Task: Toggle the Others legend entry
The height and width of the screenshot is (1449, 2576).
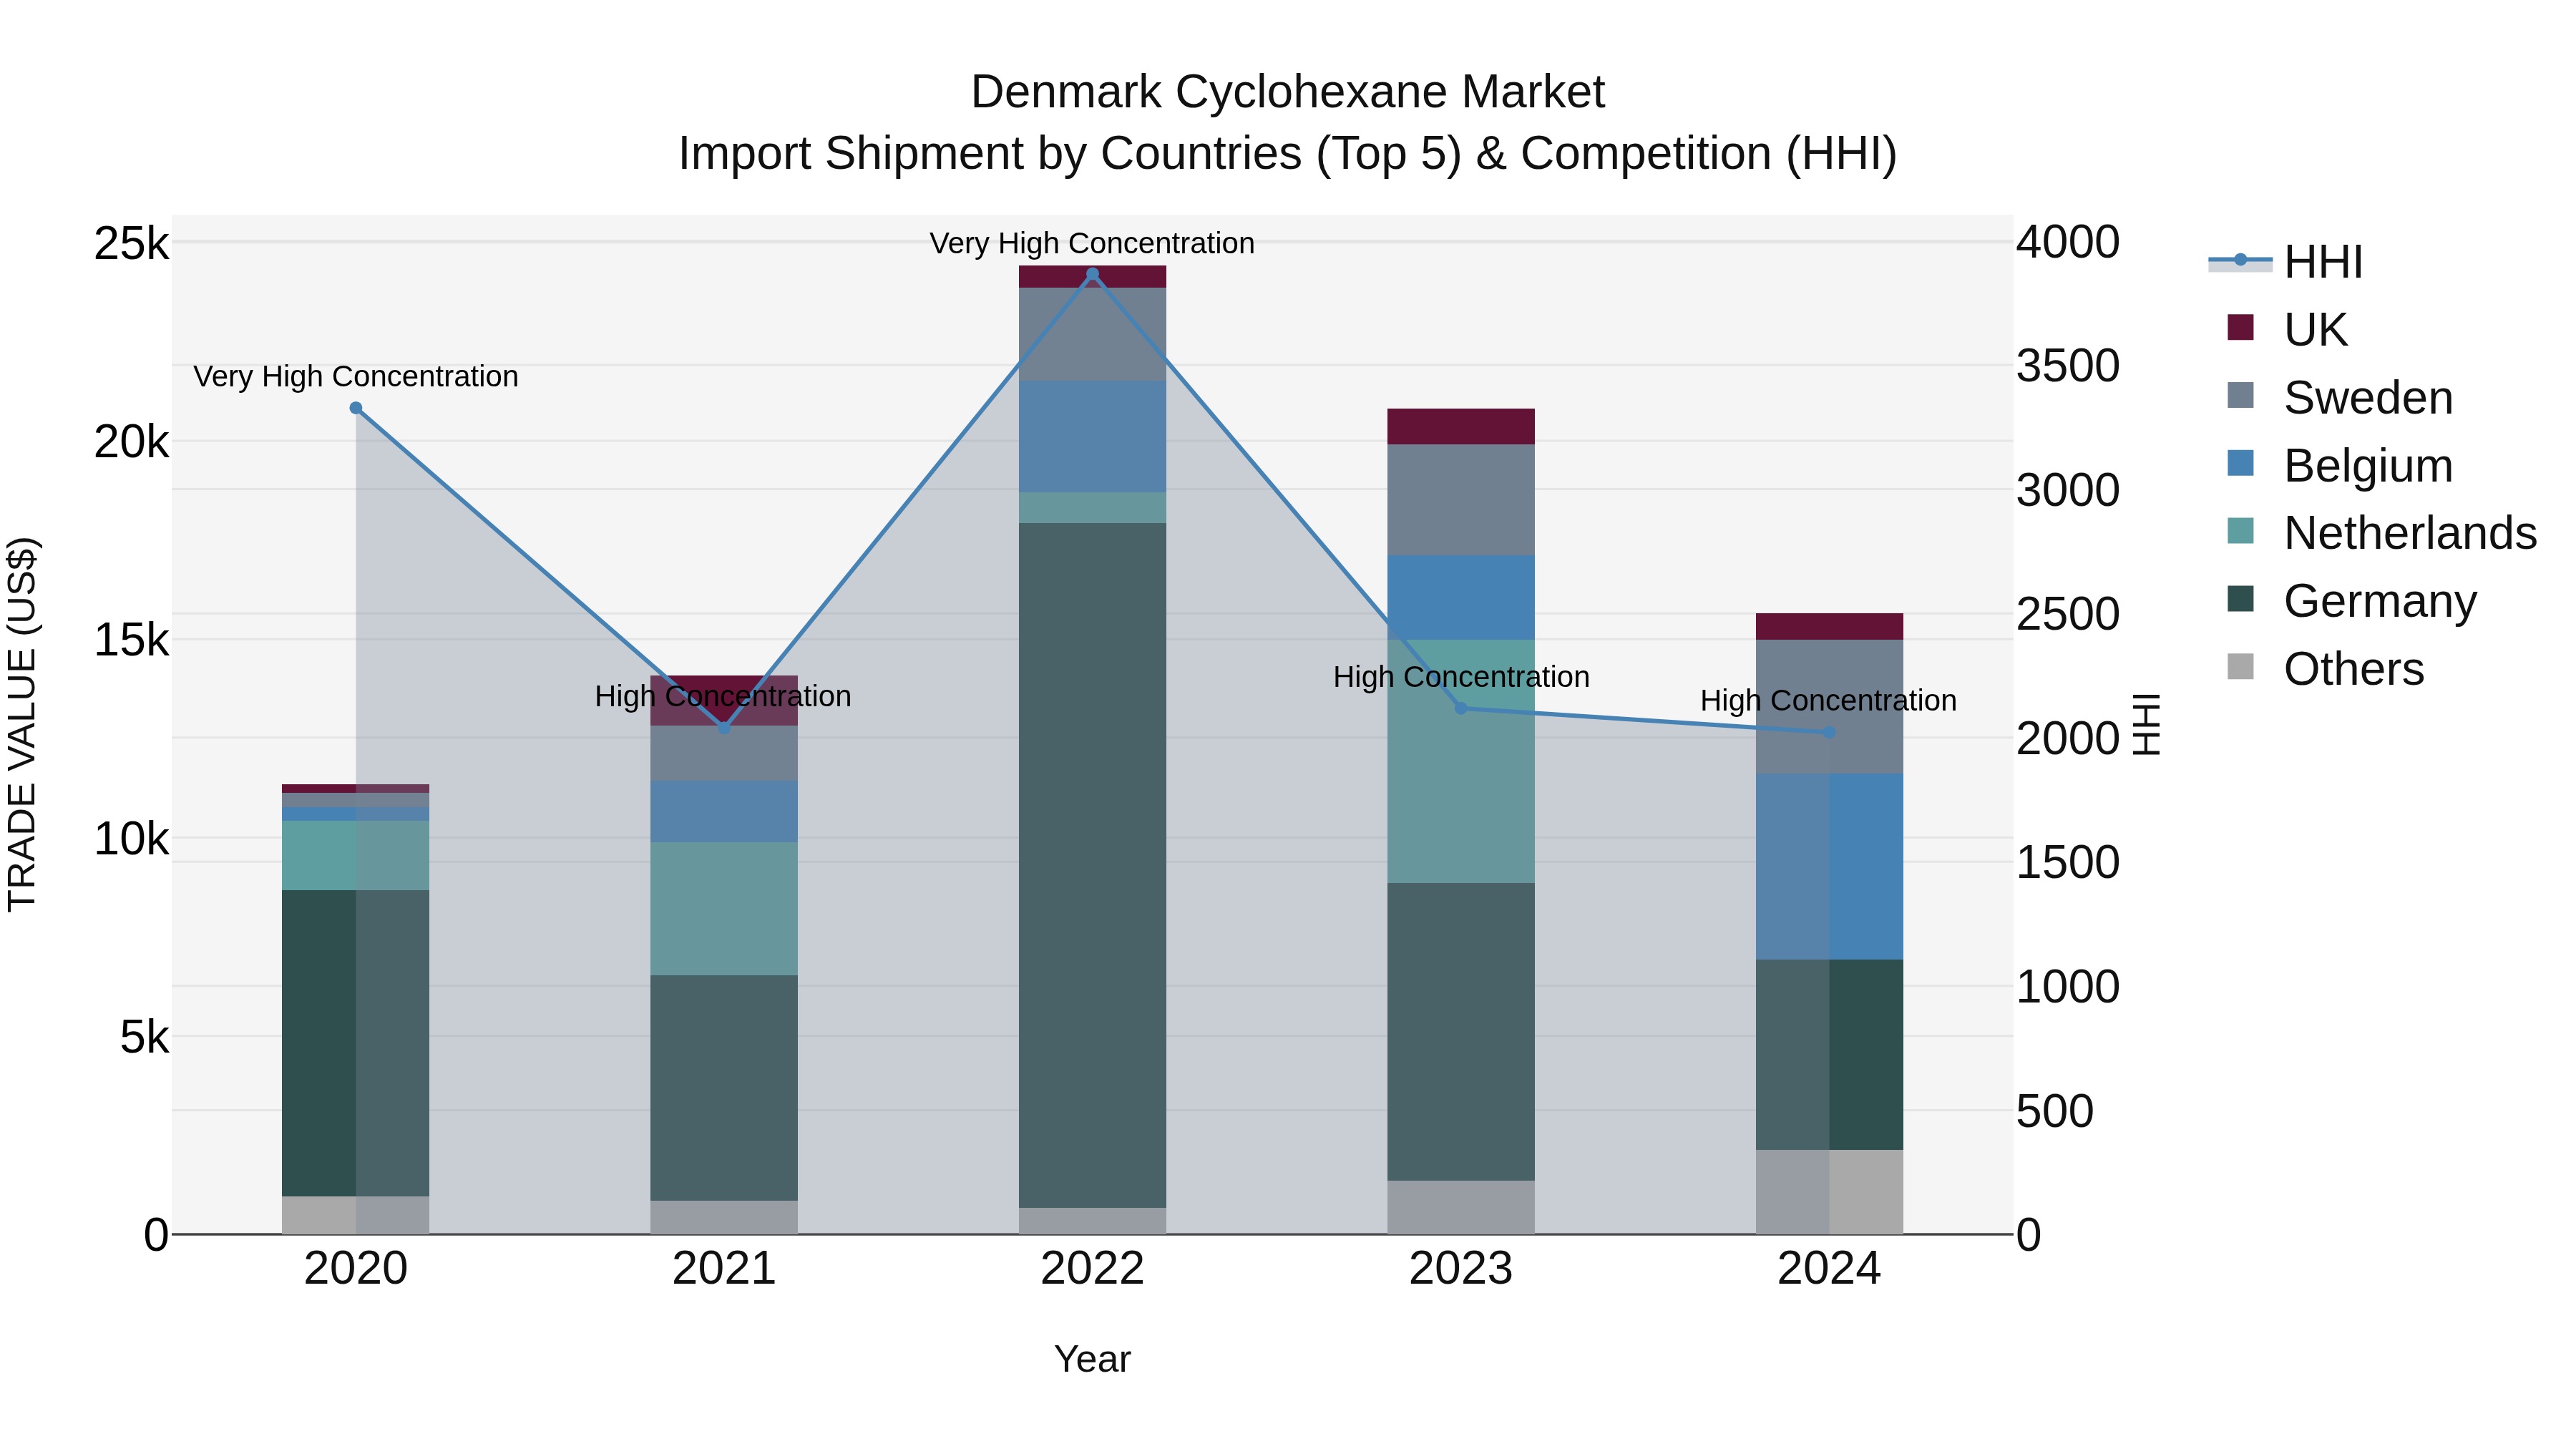Action: [2325, 669]
